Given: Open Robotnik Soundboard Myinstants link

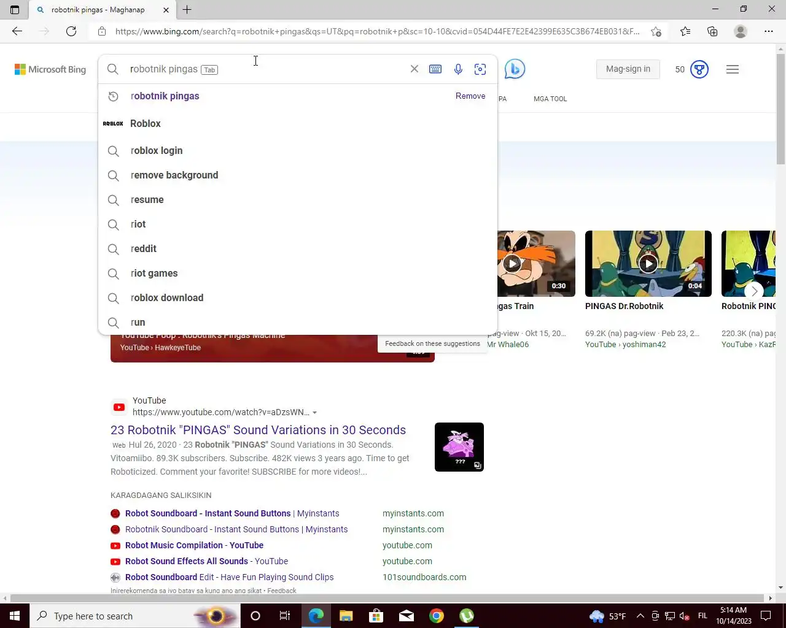Looking at the screenshot, I should (236, 529).
